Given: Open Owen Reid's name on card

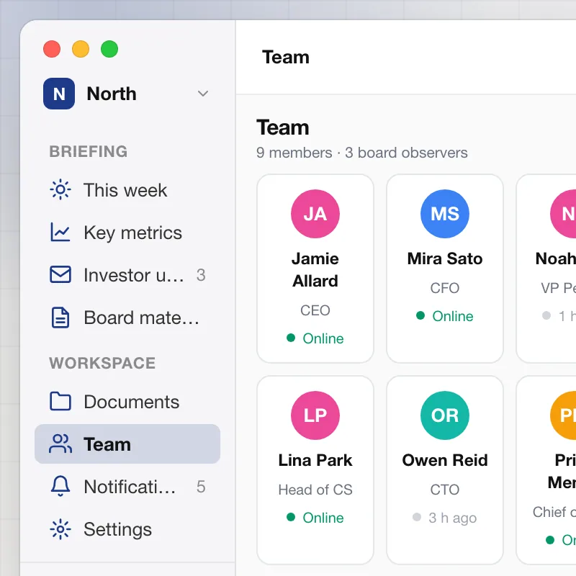Looking at the screenshot, I should point(444,460).
